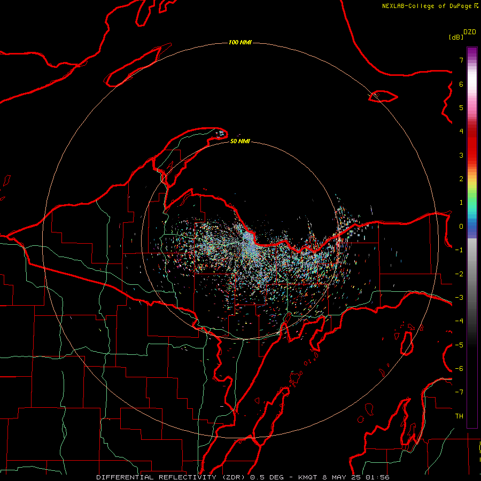Click the purple top of the color bar
Image resolution: width=481 pixels, height=481 pixels.
[x=472, y=52]
